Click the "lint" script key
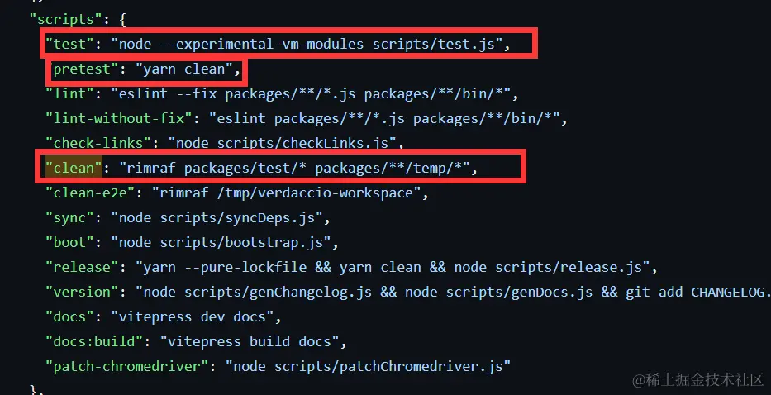The image size is (771, 395). tap(67, 94)
